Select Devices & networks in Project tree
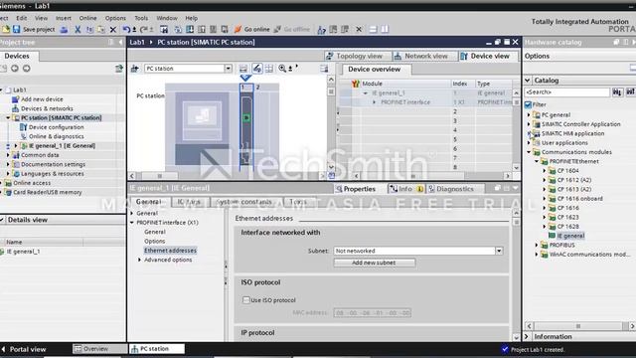Image resolution: width=636 pixels, height=358 pixels. tap(47, 108)
